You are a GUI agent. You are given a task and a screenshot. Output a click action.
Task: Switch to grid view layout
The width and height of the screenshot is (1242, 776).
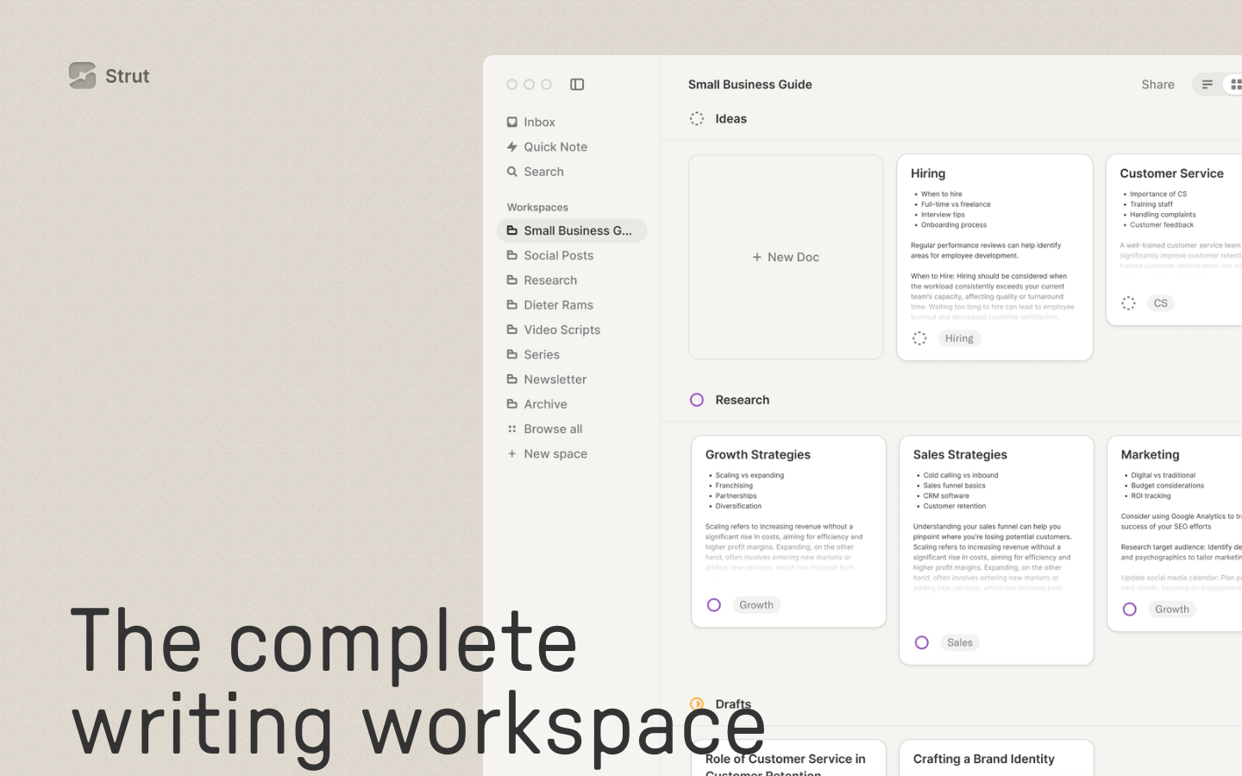click(x=1235, y=84)
